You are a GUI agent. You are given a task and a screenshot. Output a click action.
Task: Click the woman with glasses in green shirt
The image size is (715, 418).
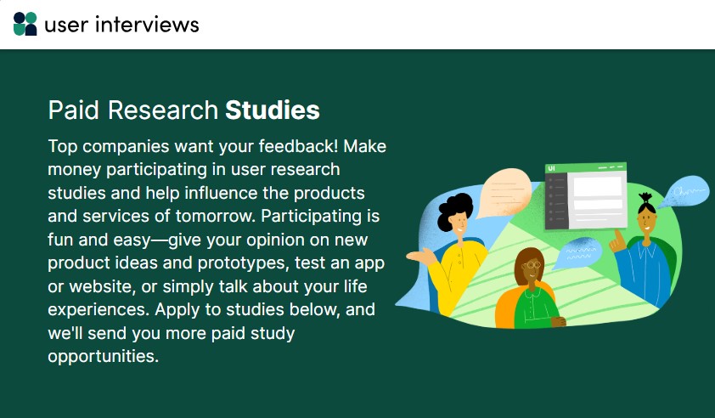pos(531,290)
